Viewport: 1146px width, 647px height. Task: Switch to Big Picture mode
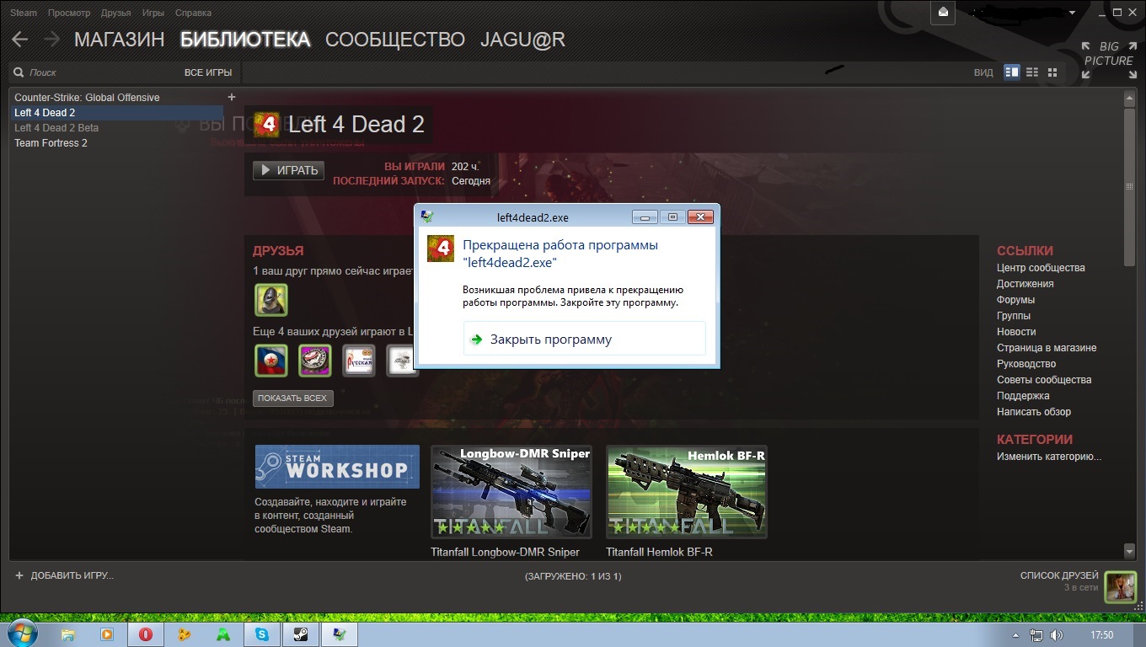1108,61
